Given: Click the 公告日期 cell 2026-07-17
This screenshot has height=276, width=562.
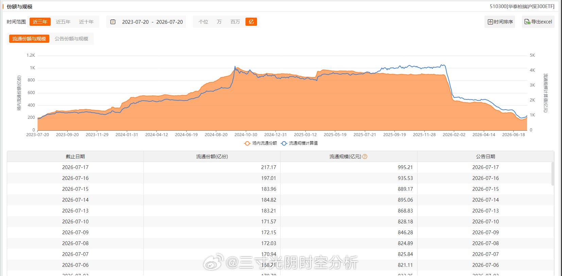Looking at the screenshot, I should tap(486, 167).
